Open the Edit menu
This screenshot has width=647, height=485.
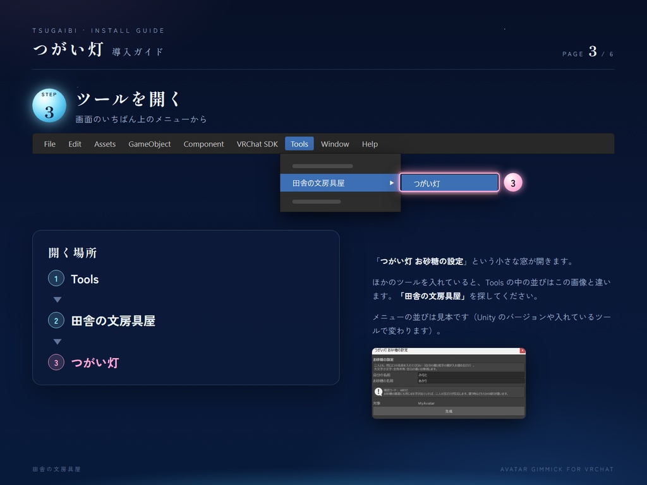coord(75,144)
